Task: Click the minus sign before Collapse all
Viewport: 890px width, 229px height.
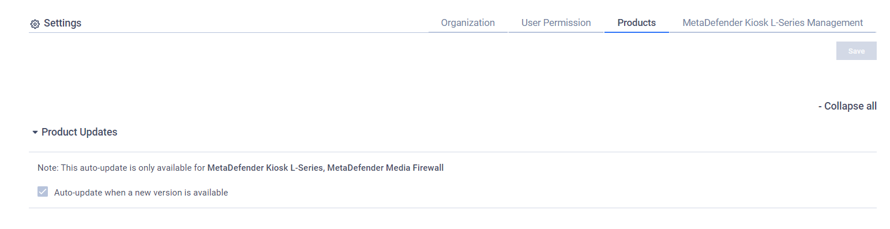Action: pos(820,106)
